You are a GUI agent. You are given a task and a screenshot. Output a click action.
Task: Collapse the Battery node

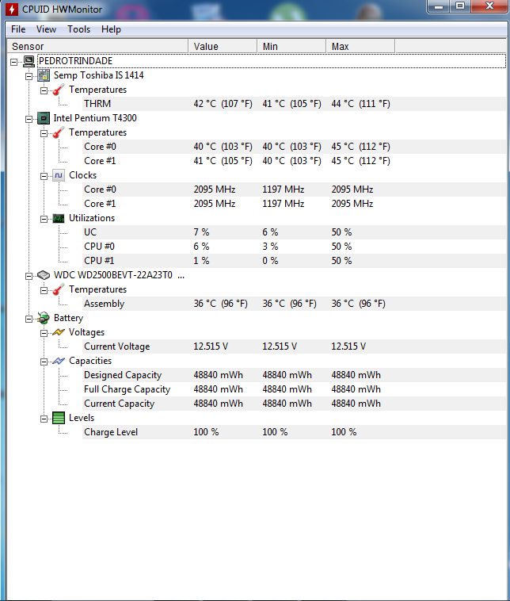(29, 319)
